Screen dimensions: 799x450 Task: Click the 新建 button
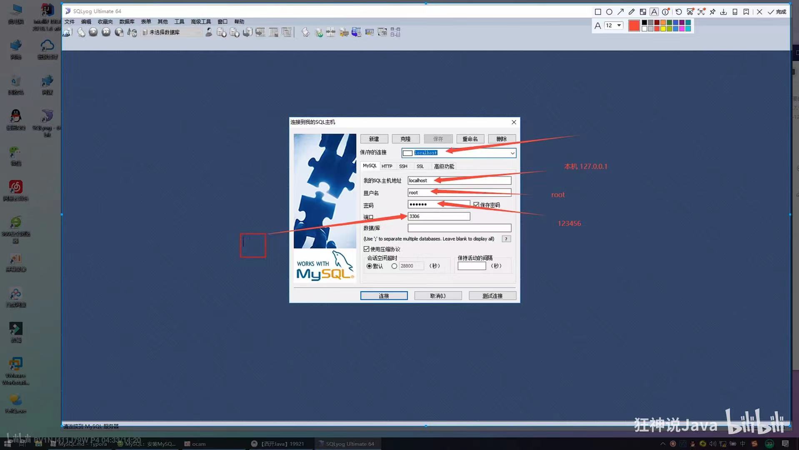click(374, 139)
